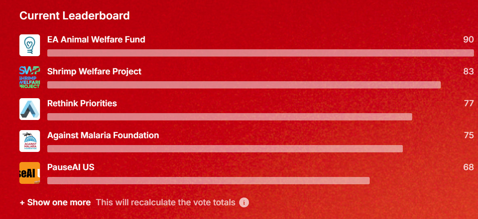Screen dimensions: 478x219
Task: Click the Shrimp Welfare Project vote bar
Action: (x=244, y=85)
